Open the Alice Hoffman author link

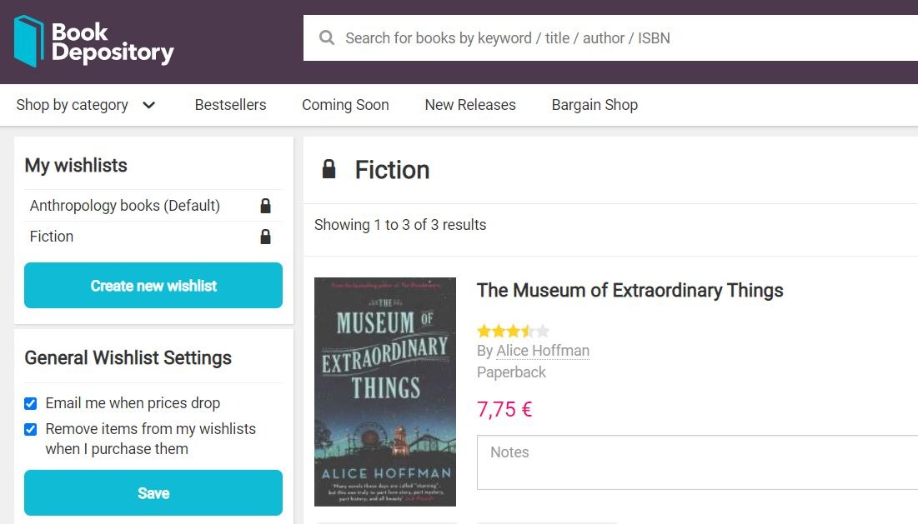click(542, 351)
